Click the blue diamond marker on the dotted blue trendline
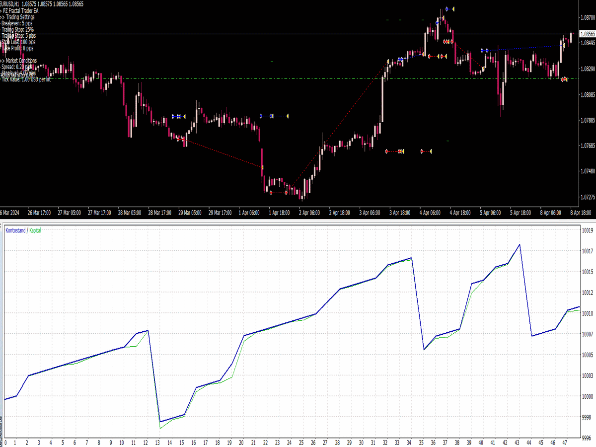This screenshot has width=596, height=447. [x=482, y=50]
